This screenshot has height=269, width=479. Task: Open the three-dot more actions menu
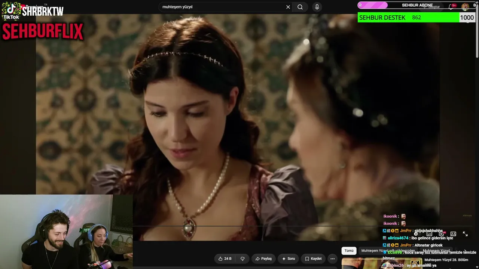332,259
